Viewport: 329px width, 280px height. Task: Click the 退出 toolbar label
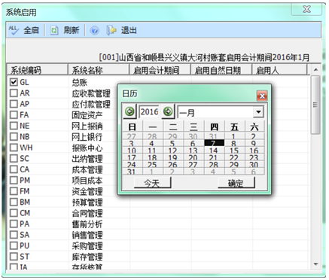pos(129,31)
